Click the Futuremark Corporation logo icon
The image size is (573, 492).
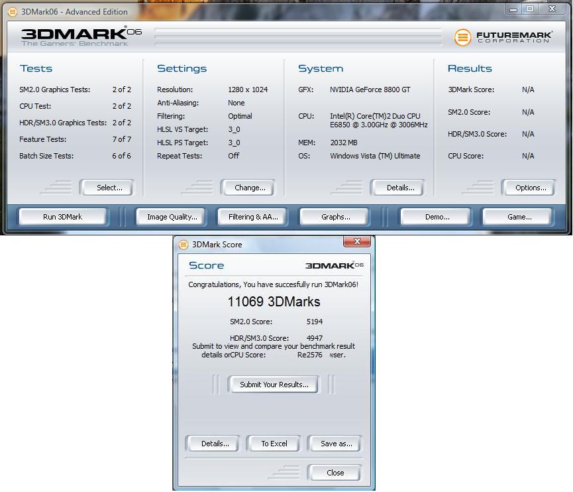pos(462,37)
